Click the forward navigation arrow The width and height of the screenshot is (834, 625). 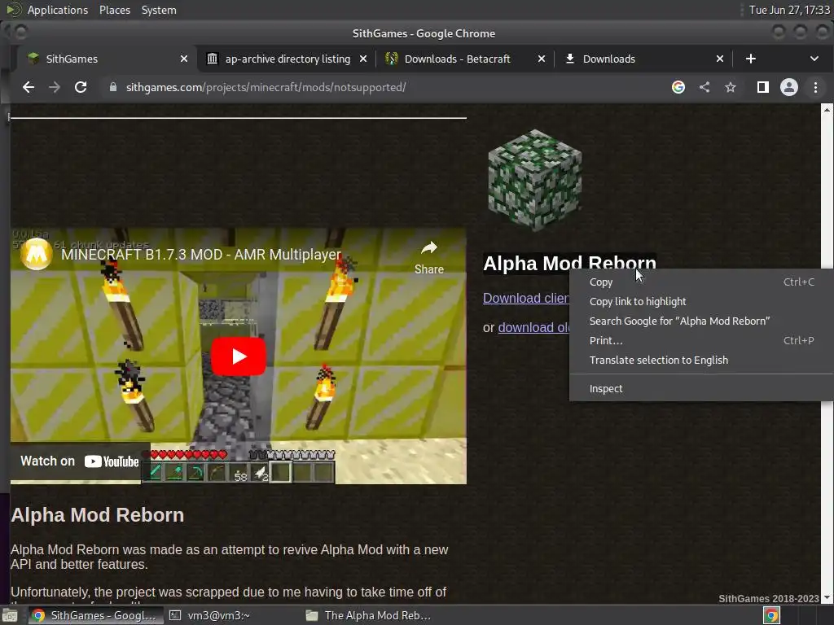tap(55, 87)
